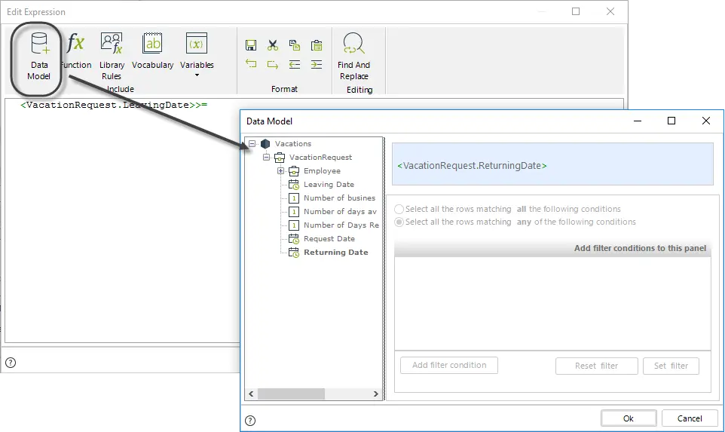Viewport: 725px width, 432px height.
Task: Open Find And Replace
Action: pos(353,57)
